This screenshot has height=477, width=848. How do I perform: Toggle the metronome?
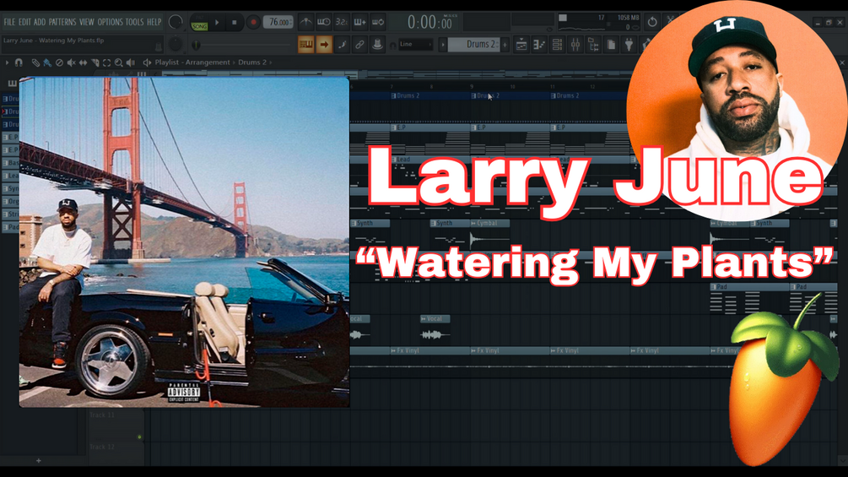tap(305, 22)
